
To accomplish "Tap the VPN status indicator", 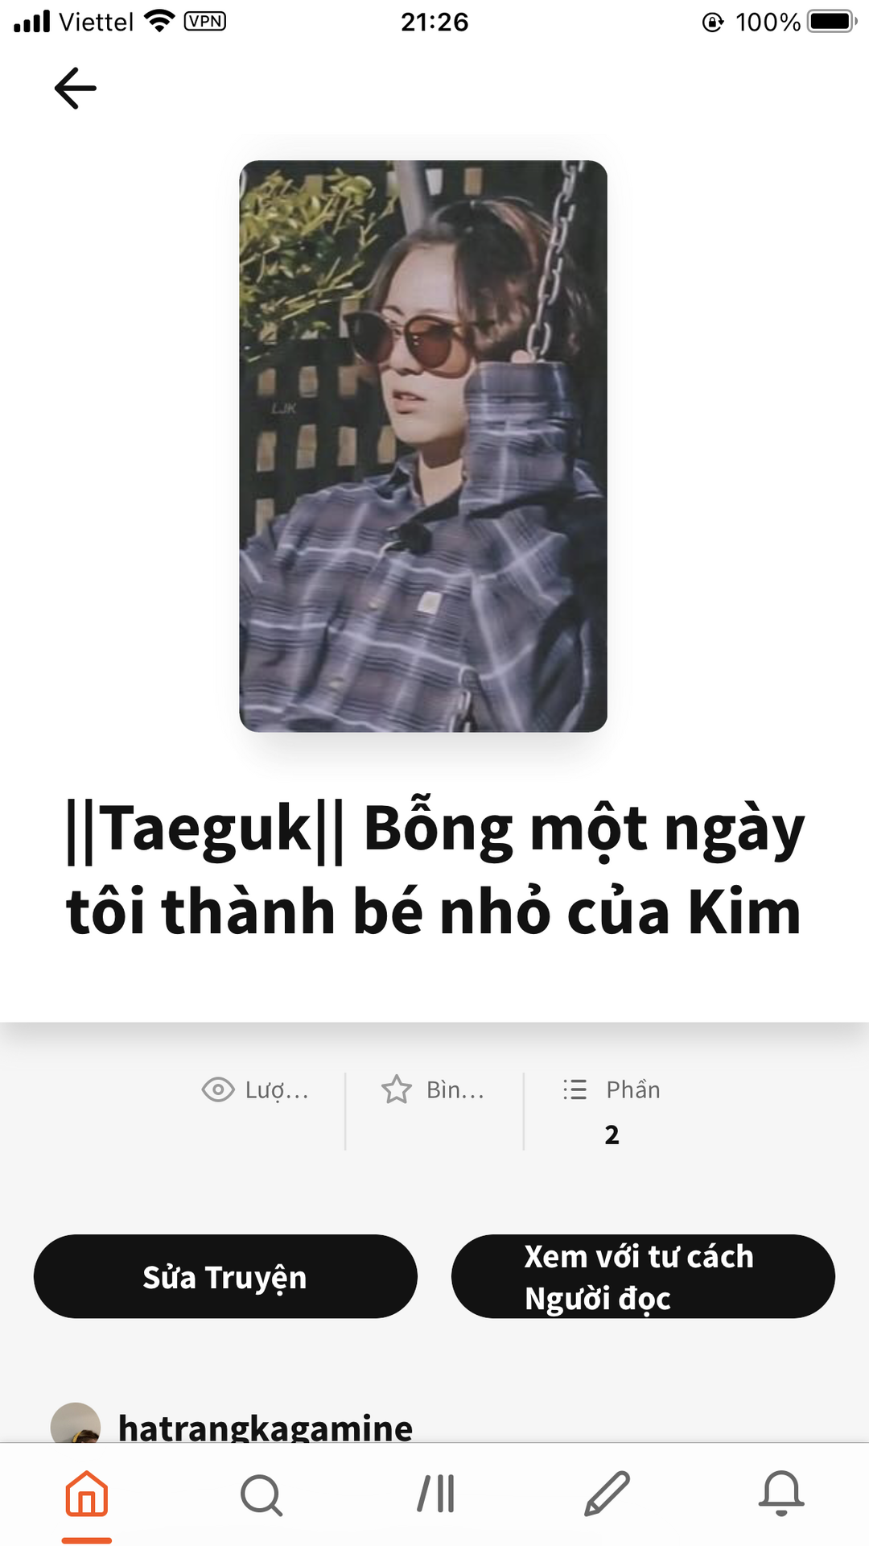I will (x=205, y=21).
